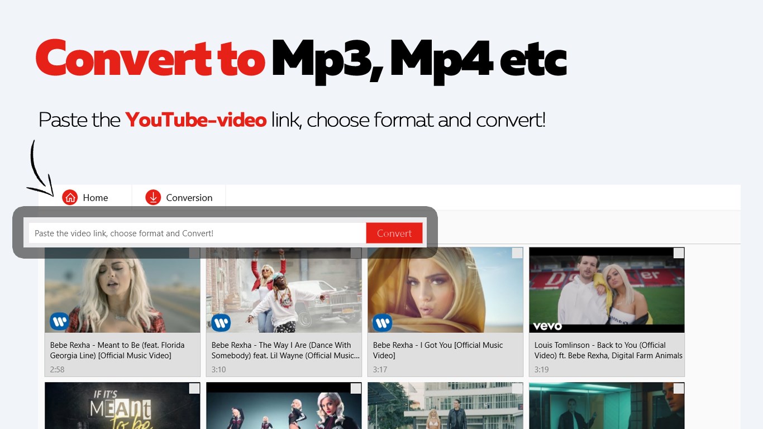This screenshot has width=763, height=429.
Task: Click the red Conversion download arrow icon
Action: tap(153, 197)
